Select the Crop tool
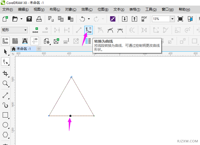Image resolution: width=200 pixels, height=145 pixels. pyautogui.click(x=5, y=73)
